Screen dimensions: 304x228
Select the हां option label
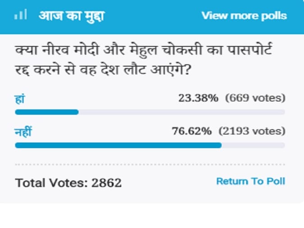coord(20,98)
